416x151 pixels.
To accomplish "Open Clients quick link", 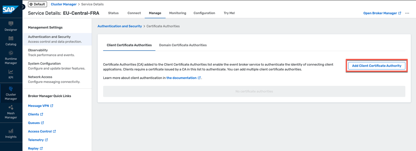I will tap(34, 114).
